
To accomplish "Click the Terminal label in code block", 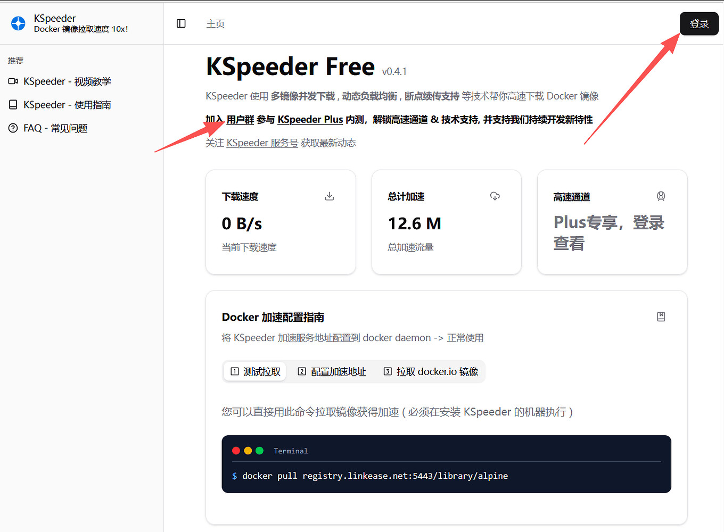I will point(291,451).
